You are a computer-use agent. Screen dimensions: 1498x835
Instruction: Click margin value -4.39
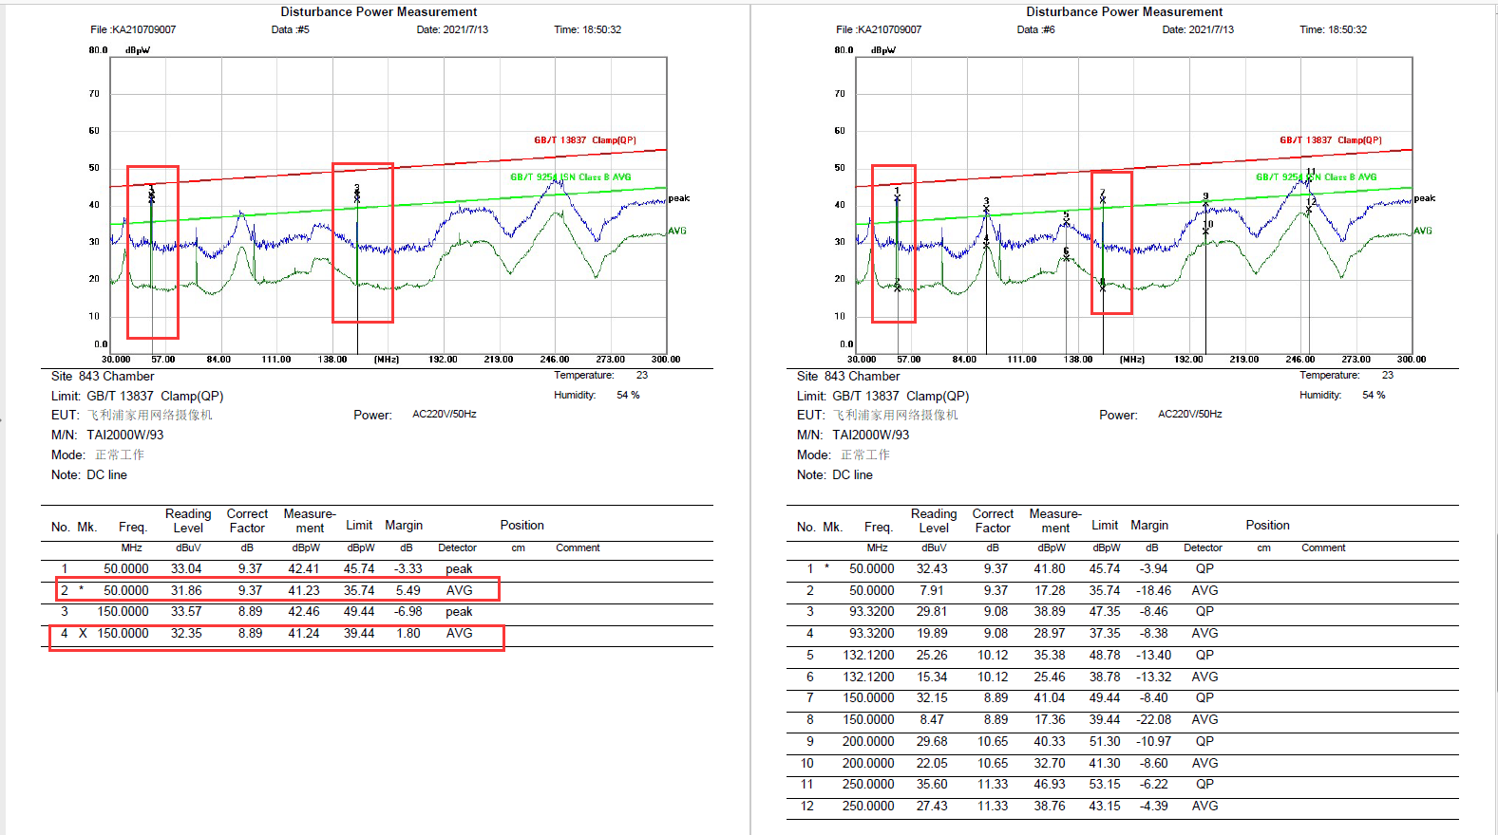tap(1154, 806)
